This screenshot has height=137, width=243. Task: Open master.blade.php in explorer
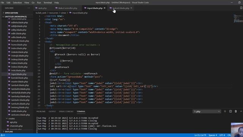click(19, 82)
